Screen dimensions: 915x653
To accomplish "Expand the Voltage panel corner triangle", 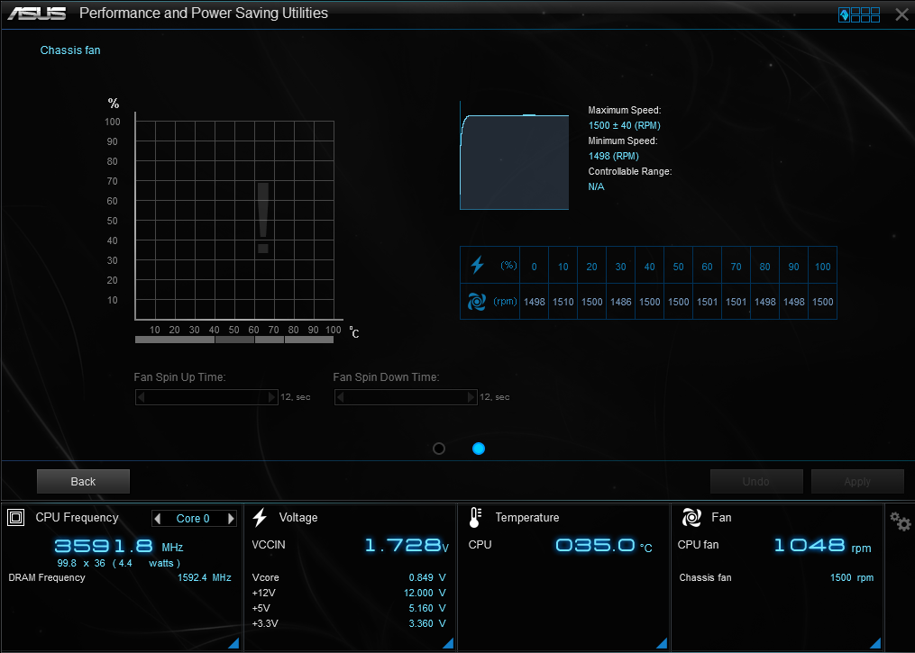I will point(448,642).
